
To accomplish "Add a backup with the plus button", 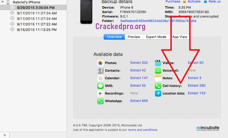I will point(5,135).
